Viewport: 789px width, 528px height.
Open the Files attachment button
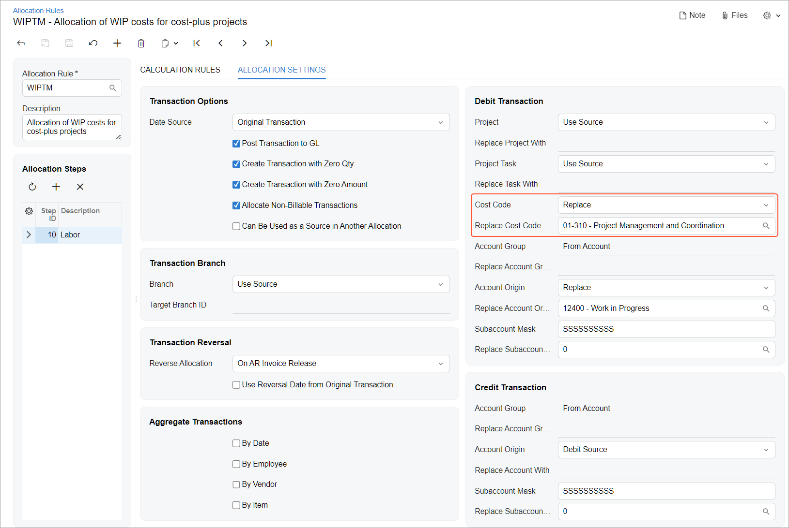click(734, 15)
